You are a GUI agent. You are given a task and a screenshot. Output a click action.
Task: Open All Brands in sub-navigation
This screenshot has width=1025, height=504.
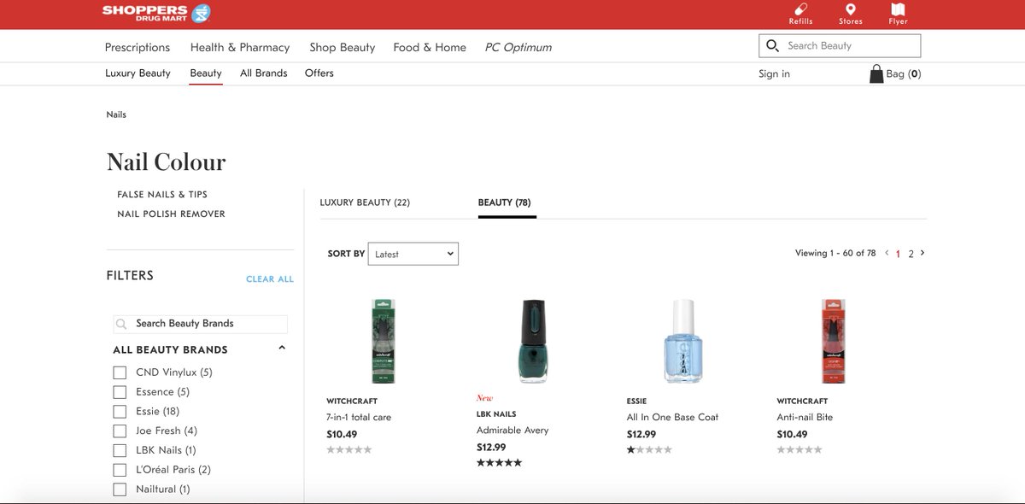(x=264, y=73)
